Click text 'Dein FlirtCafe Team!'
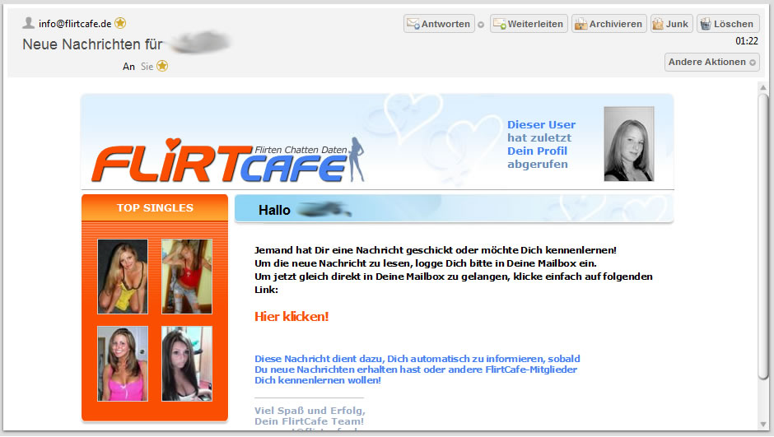Viewport: 774px width, 437px height. click(309, 421)
